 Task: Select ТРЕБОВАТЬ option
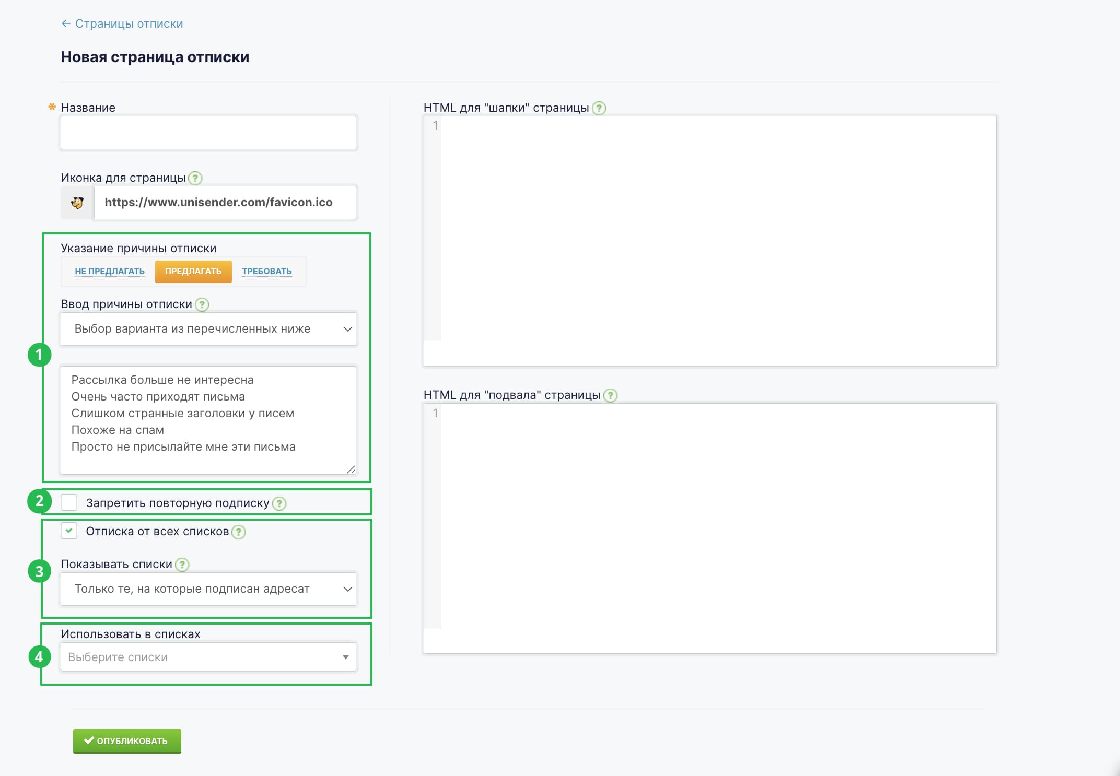267,272
